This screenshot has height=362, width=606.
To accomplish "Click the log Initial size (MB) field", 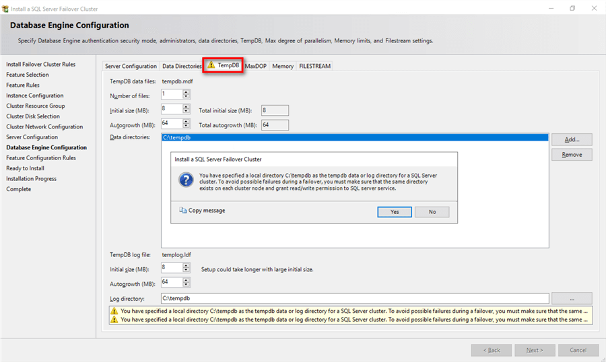I will coord(172,267).
